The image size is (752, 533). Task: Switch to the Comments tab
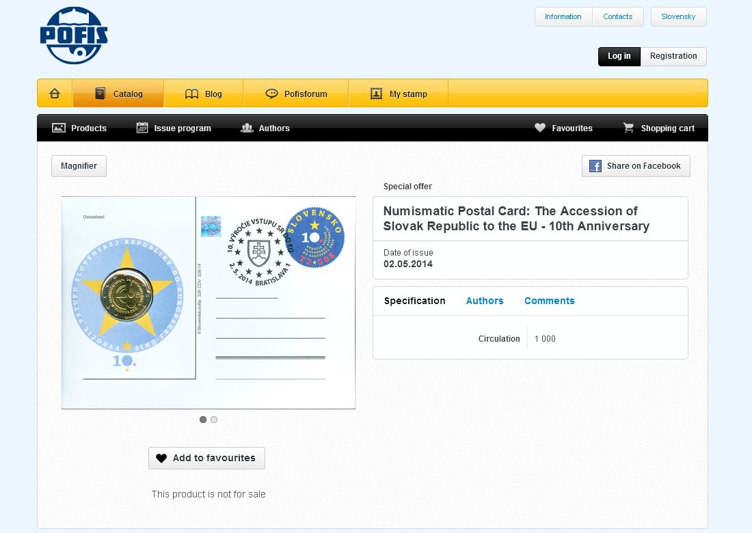click(x=549, y=301)
